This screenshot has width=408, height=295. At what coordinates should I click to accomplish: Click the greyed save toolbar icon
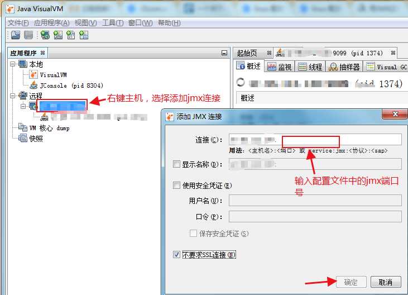[28, 35]
